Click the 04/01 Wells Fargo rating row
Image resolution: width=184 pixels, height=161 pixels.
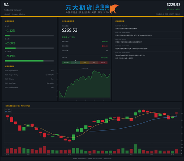tap(29, 83)
